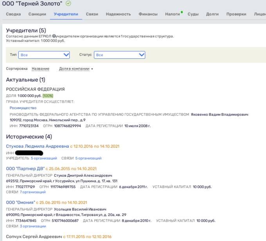Sort by Доля в компании

74,69
